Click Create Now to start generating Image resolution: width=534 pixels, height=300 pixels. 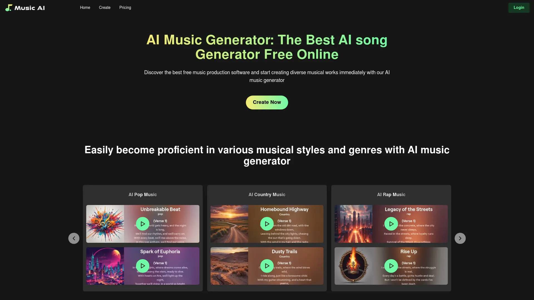pyautogui.click(x=267, y=102)
